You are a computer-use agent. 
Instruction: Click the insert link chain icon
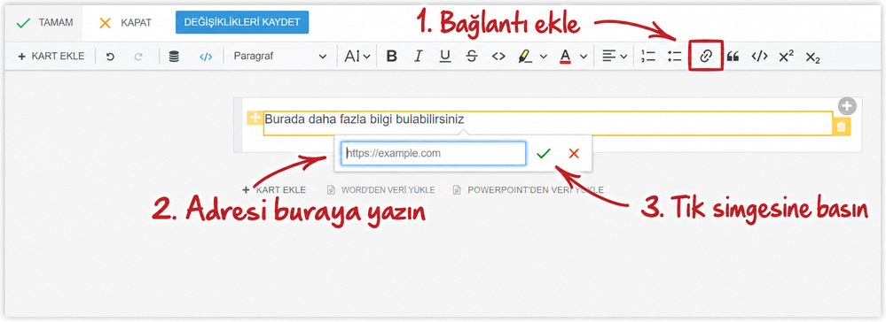tap(706, 56)
